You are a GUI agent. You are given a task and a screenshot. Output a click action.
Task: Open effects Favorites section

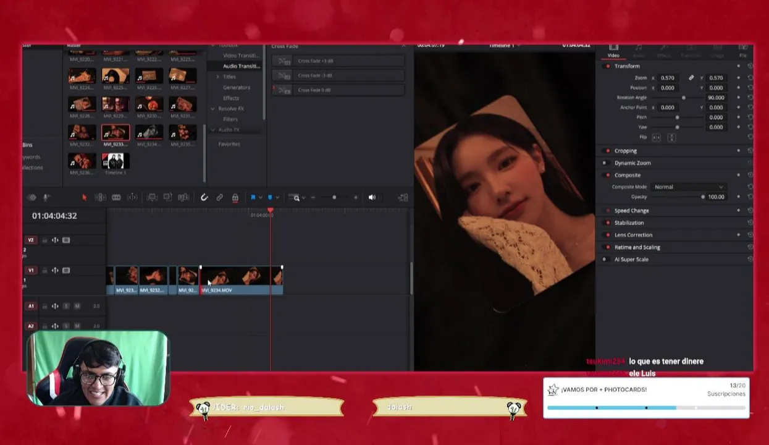click(229, 144)
